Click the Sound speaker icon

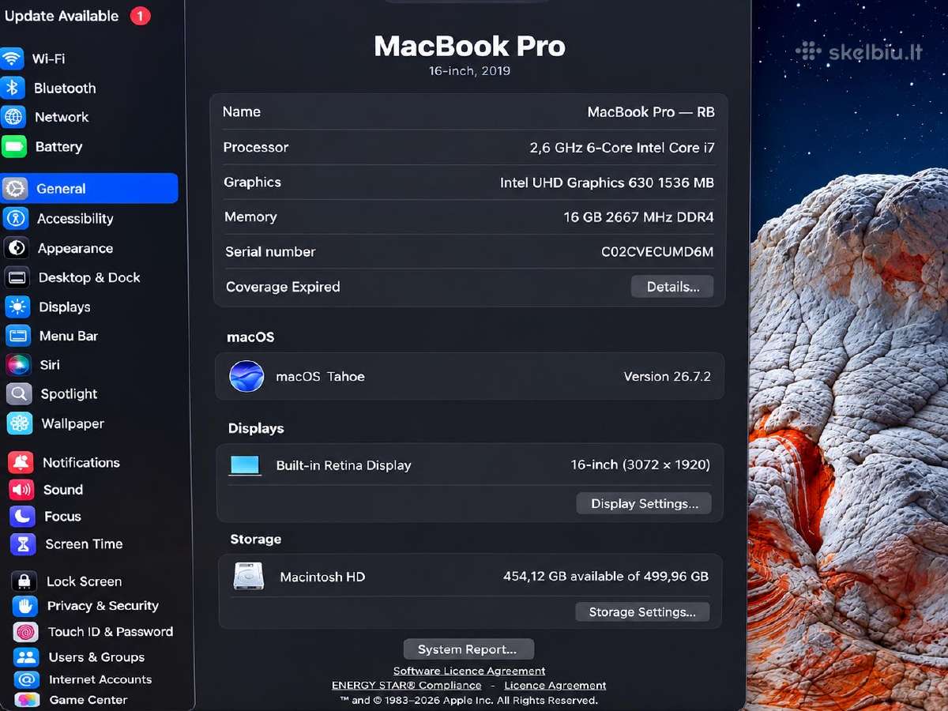(21, 489)
